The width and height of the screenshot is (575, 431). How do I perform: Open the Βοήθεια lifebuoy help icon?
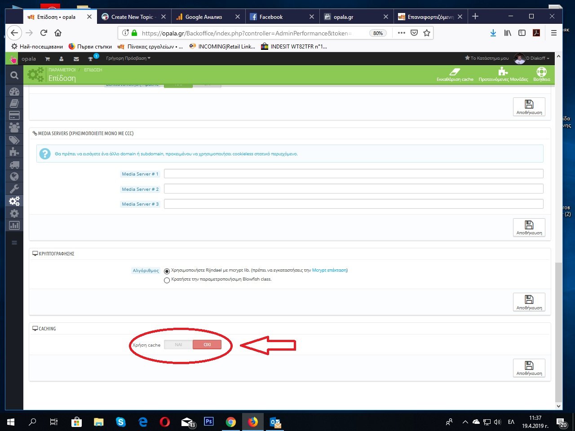(x=542, y=75)
